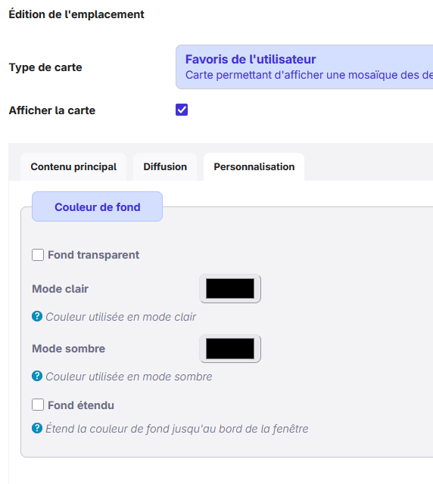Tick the Fond étendu checkbox

[38, 405]
